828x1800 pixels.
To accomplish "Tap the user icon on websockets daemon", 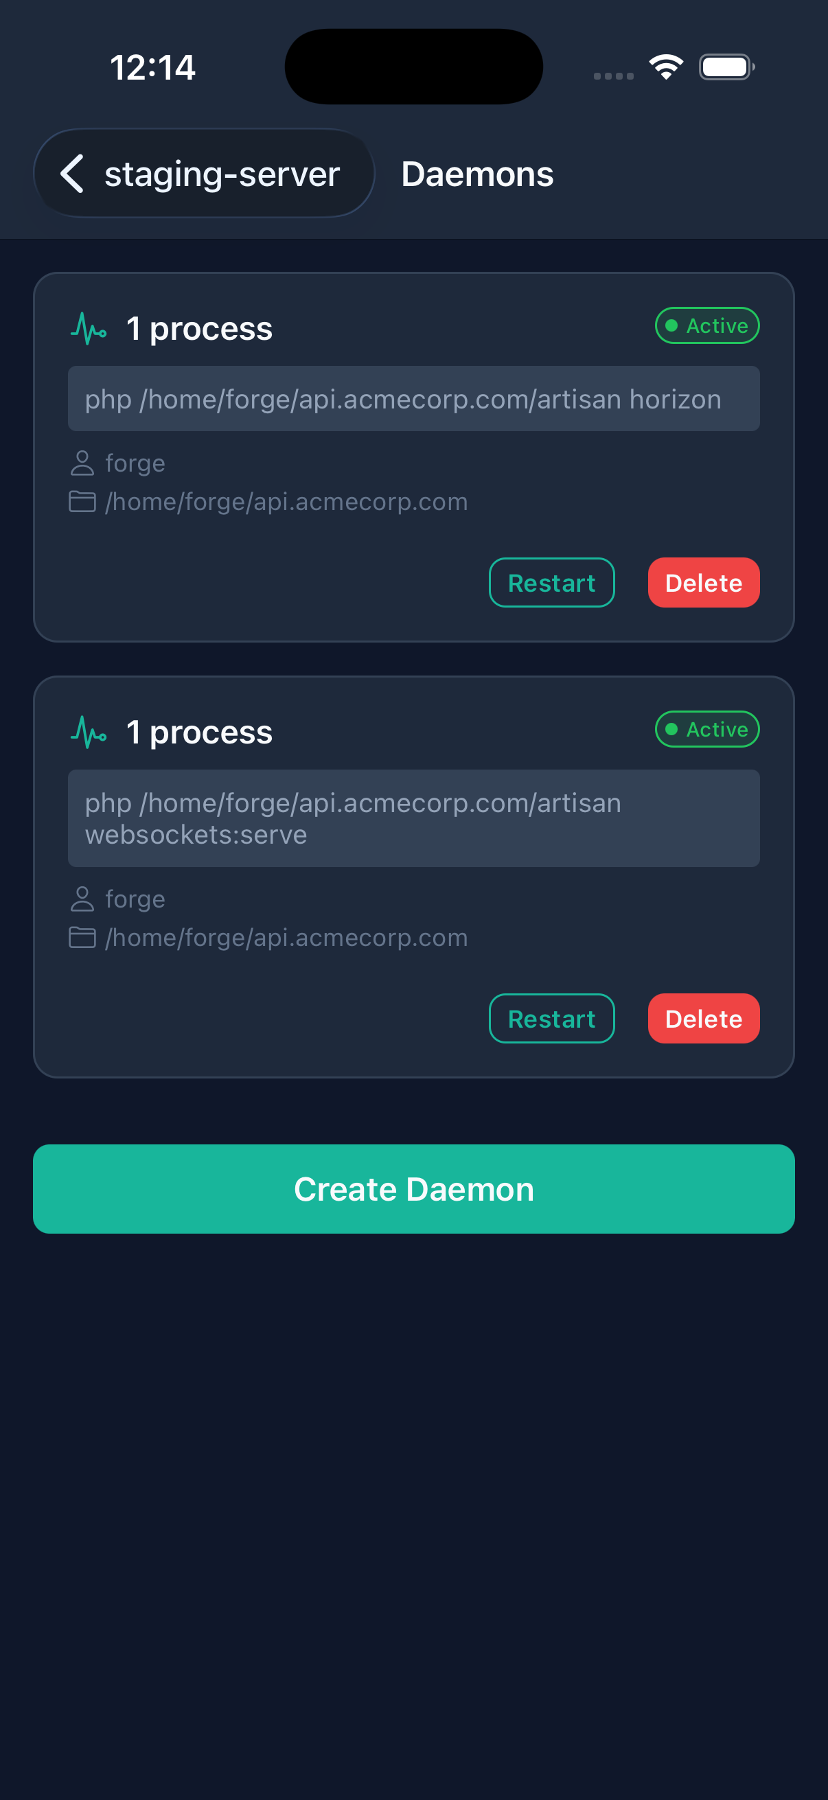I will pyautogui.click(x=82, y=899).
